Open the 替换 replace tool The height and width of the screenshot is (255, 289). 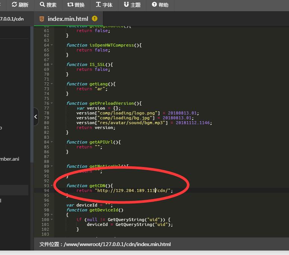pyautogui.click(x=76, y=4)
